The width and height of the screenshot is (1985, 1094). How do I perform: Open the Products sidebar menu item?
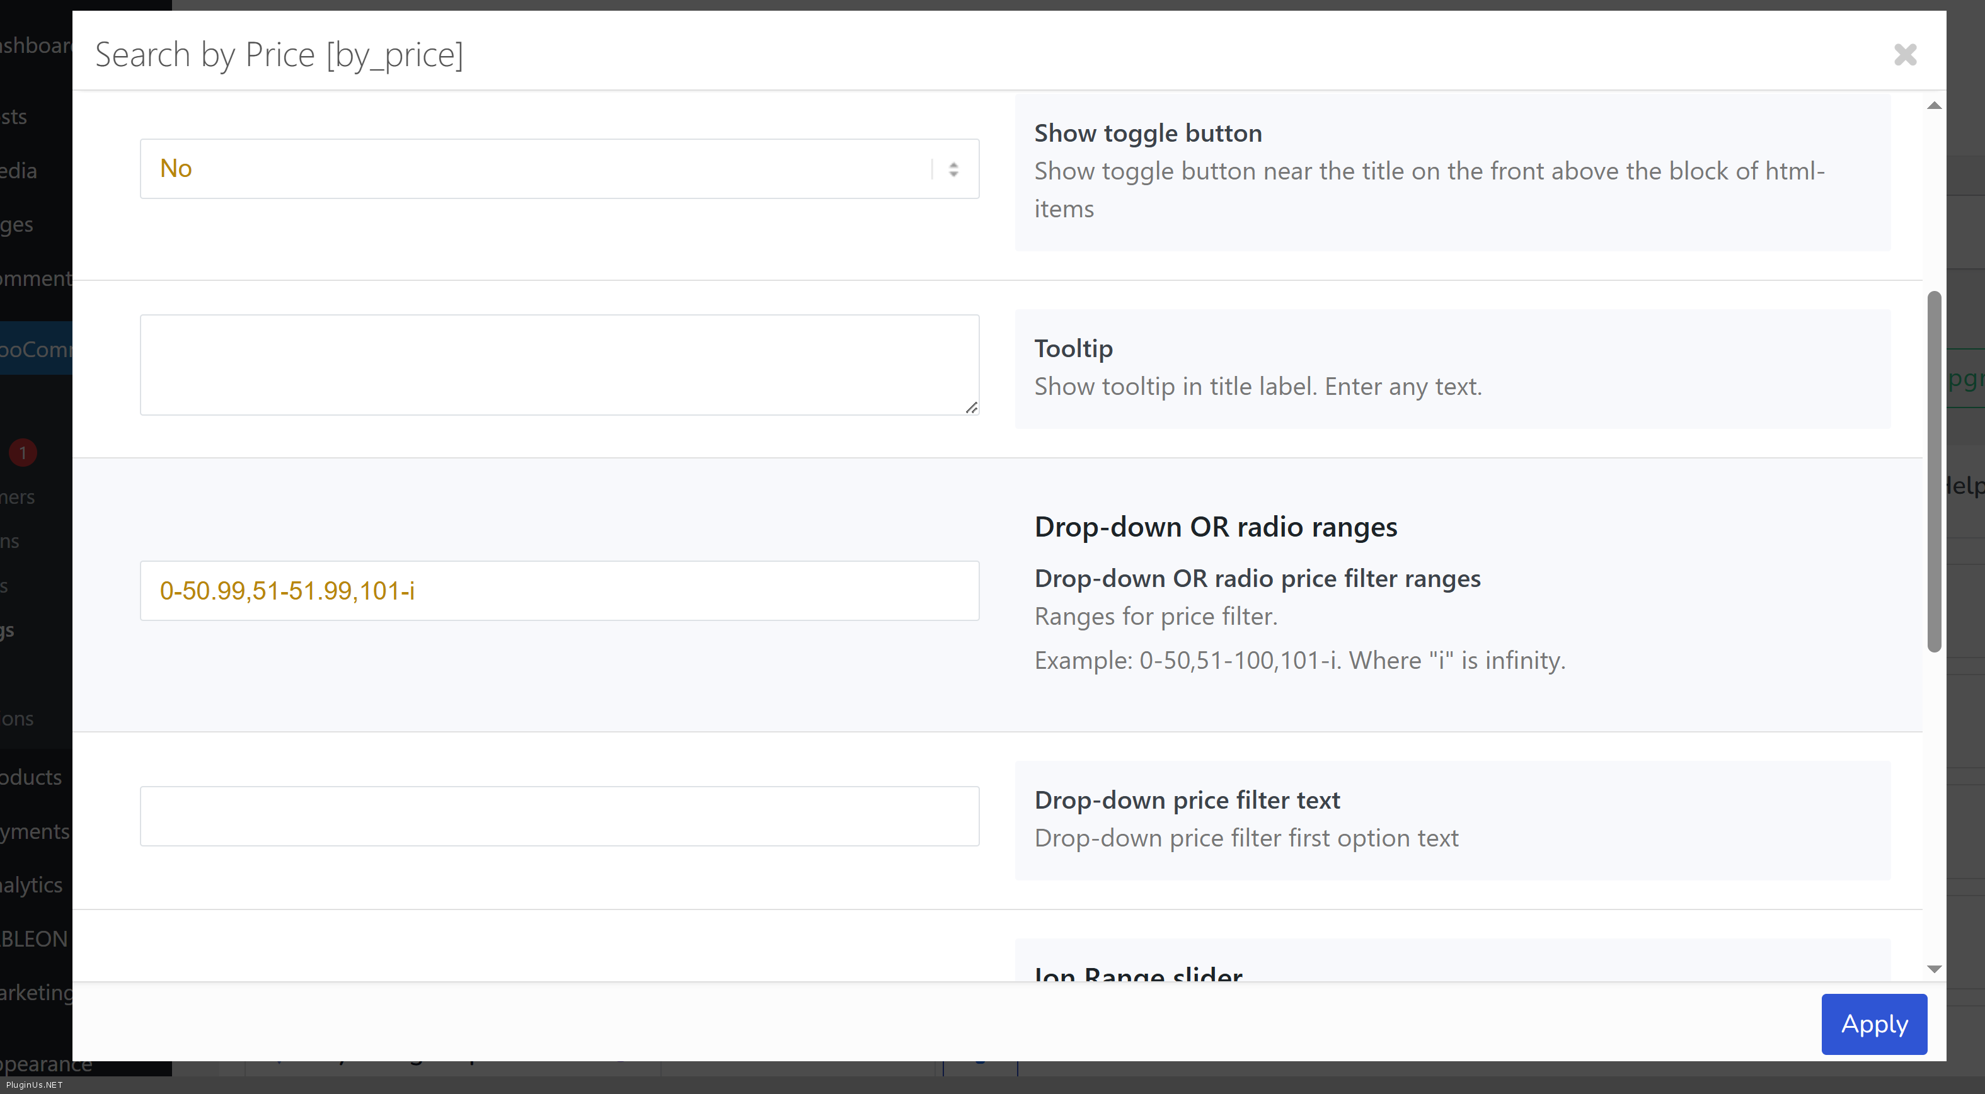(x=31, y=777)
